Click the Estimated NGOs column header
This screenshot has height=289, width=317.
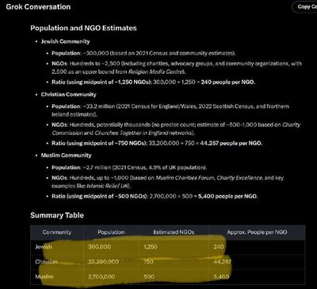point(174,232)
